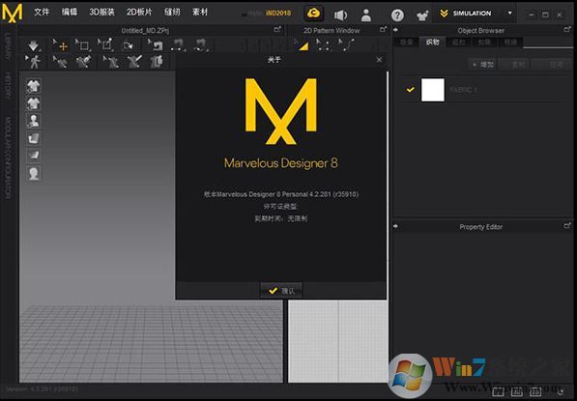Switch to the 织物 tab in Object Browser
577x401 pixels.
pyautogui.click(x=432, y=42)
